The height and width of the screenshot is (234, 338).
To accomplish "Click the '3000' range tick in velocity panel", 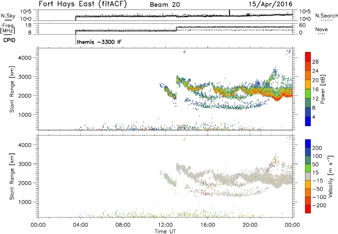I will [x=25, y=164].
